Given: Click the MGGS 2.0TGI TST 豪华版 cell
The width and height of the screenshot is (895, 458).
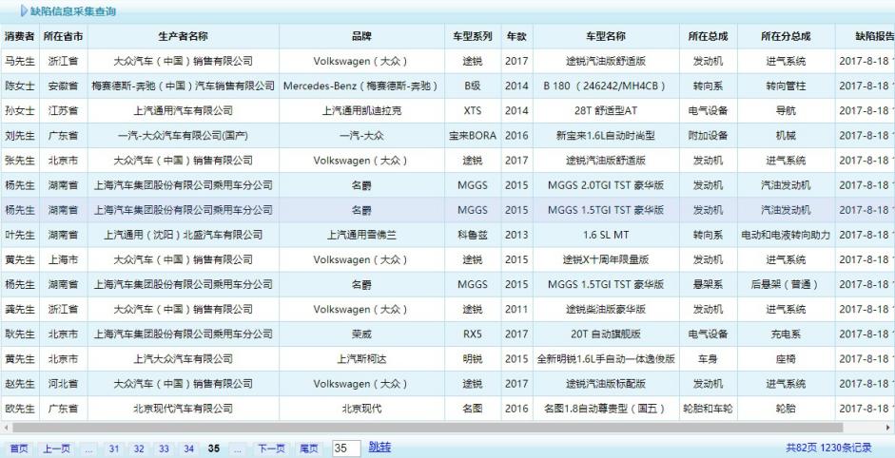Looking at the screenshot, I should [606, 185].
